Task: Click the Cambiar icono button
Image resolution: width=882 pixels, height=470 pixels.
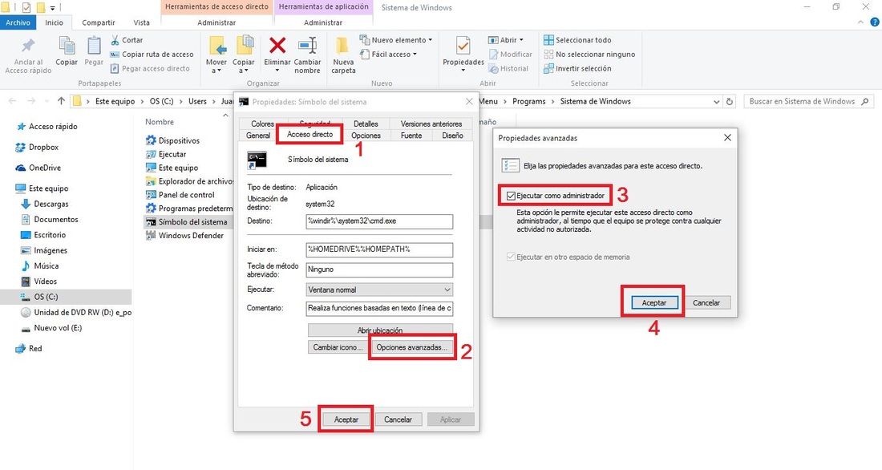Action: click(x=338, y=347)
